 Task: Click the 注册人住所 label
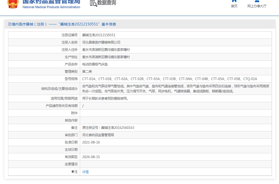click(x=70, y=50)
